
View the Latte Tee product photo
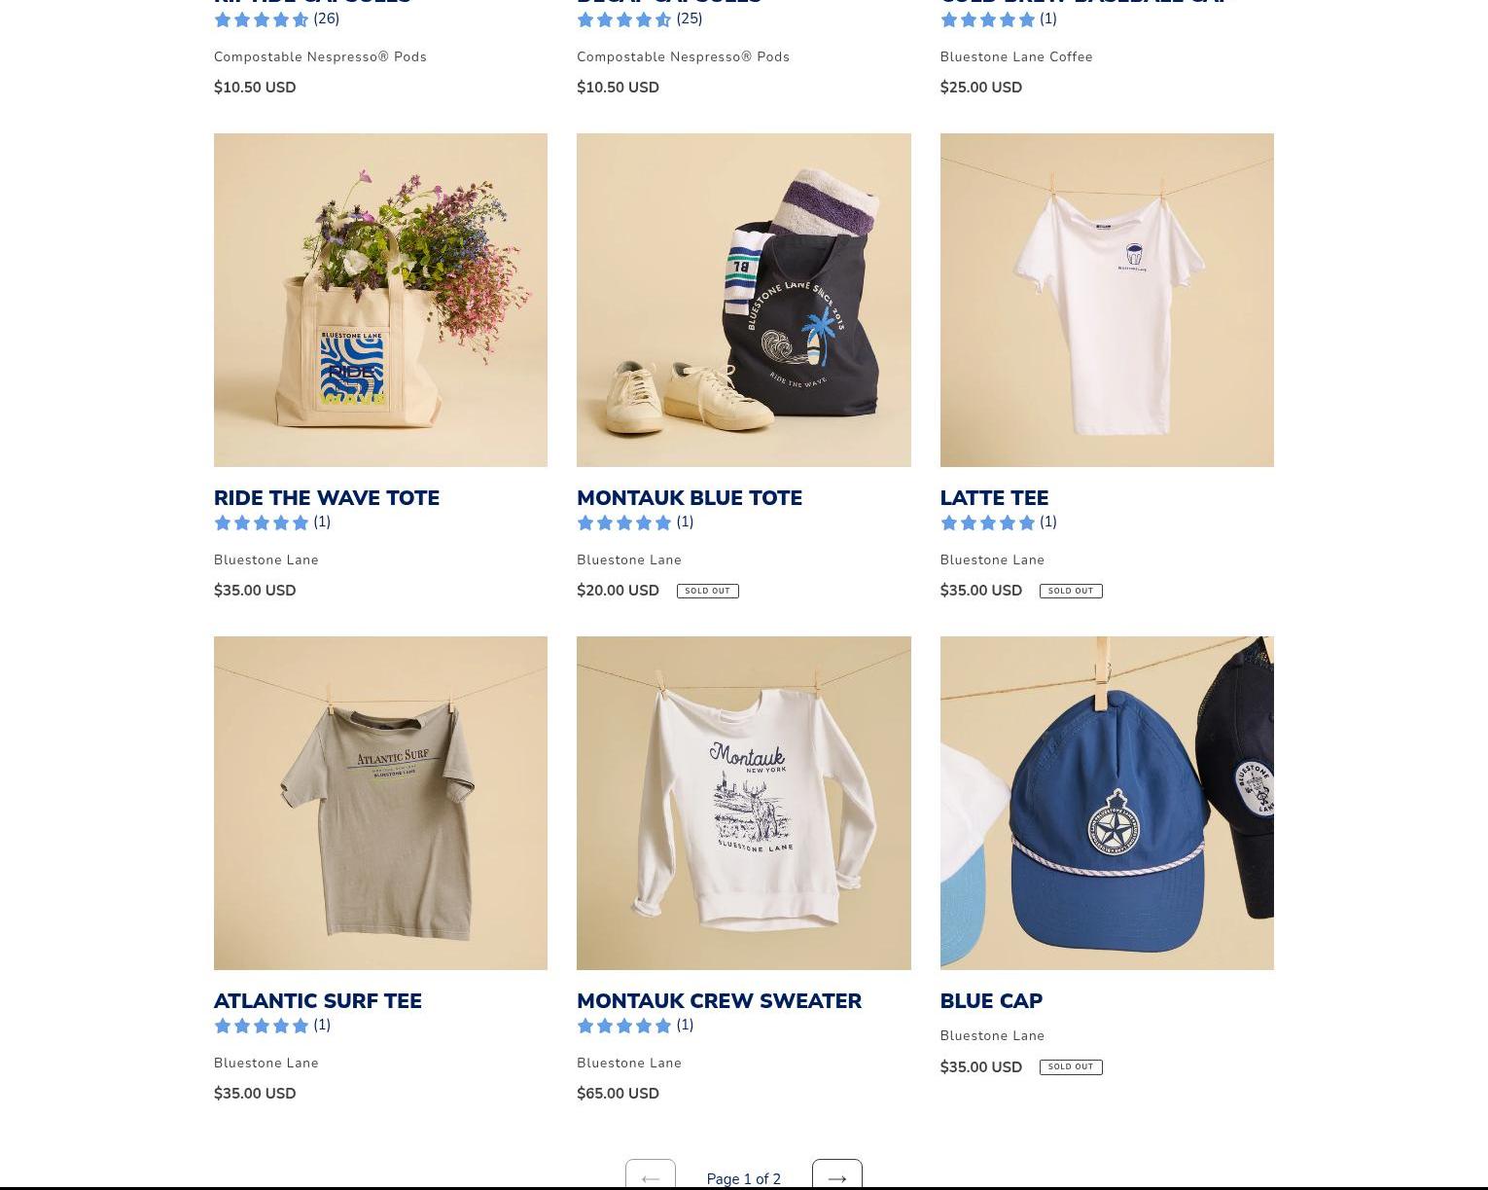(1107, 300)
